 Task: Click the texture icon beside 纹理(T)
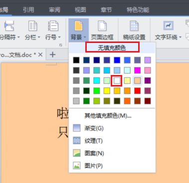coord(77,140)
